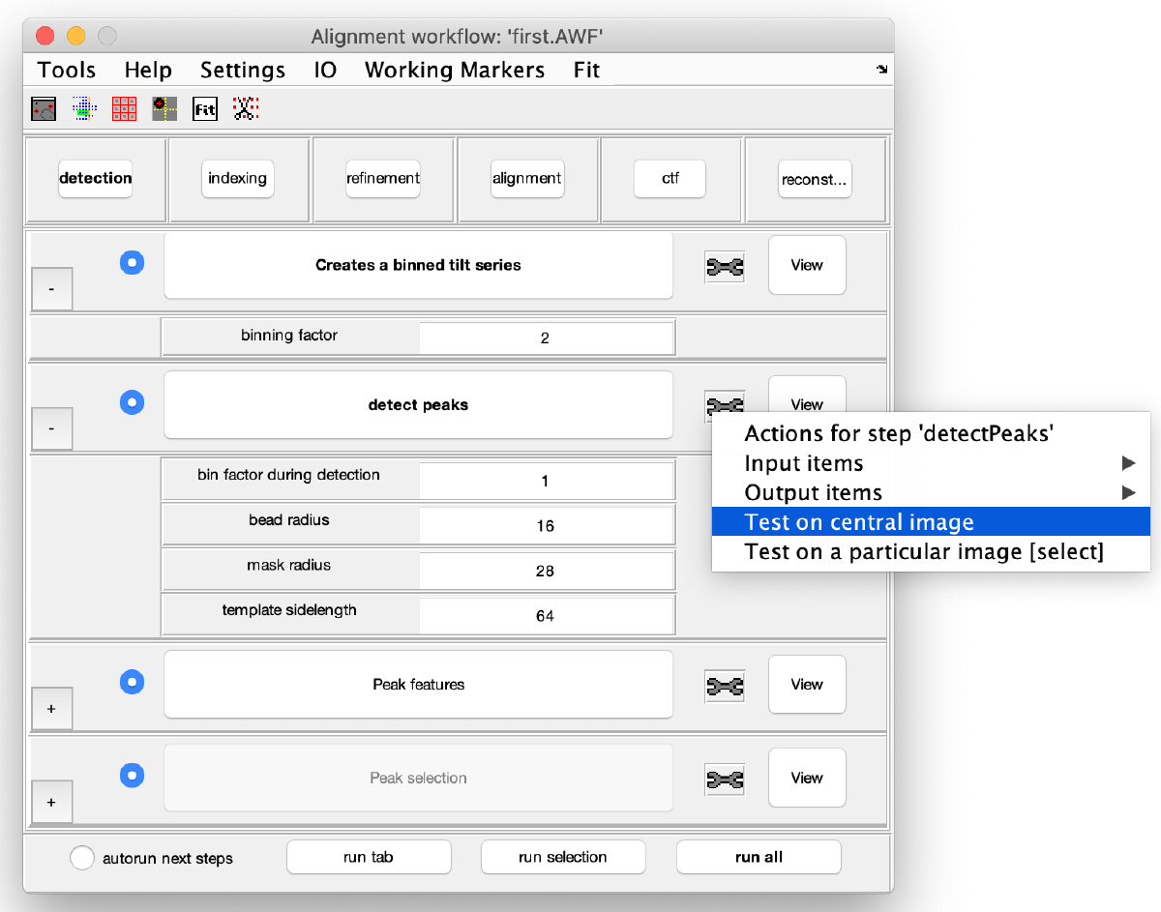Activate the Fit toolbar icon
The image size is (1161, 912).
pos(204,108)
